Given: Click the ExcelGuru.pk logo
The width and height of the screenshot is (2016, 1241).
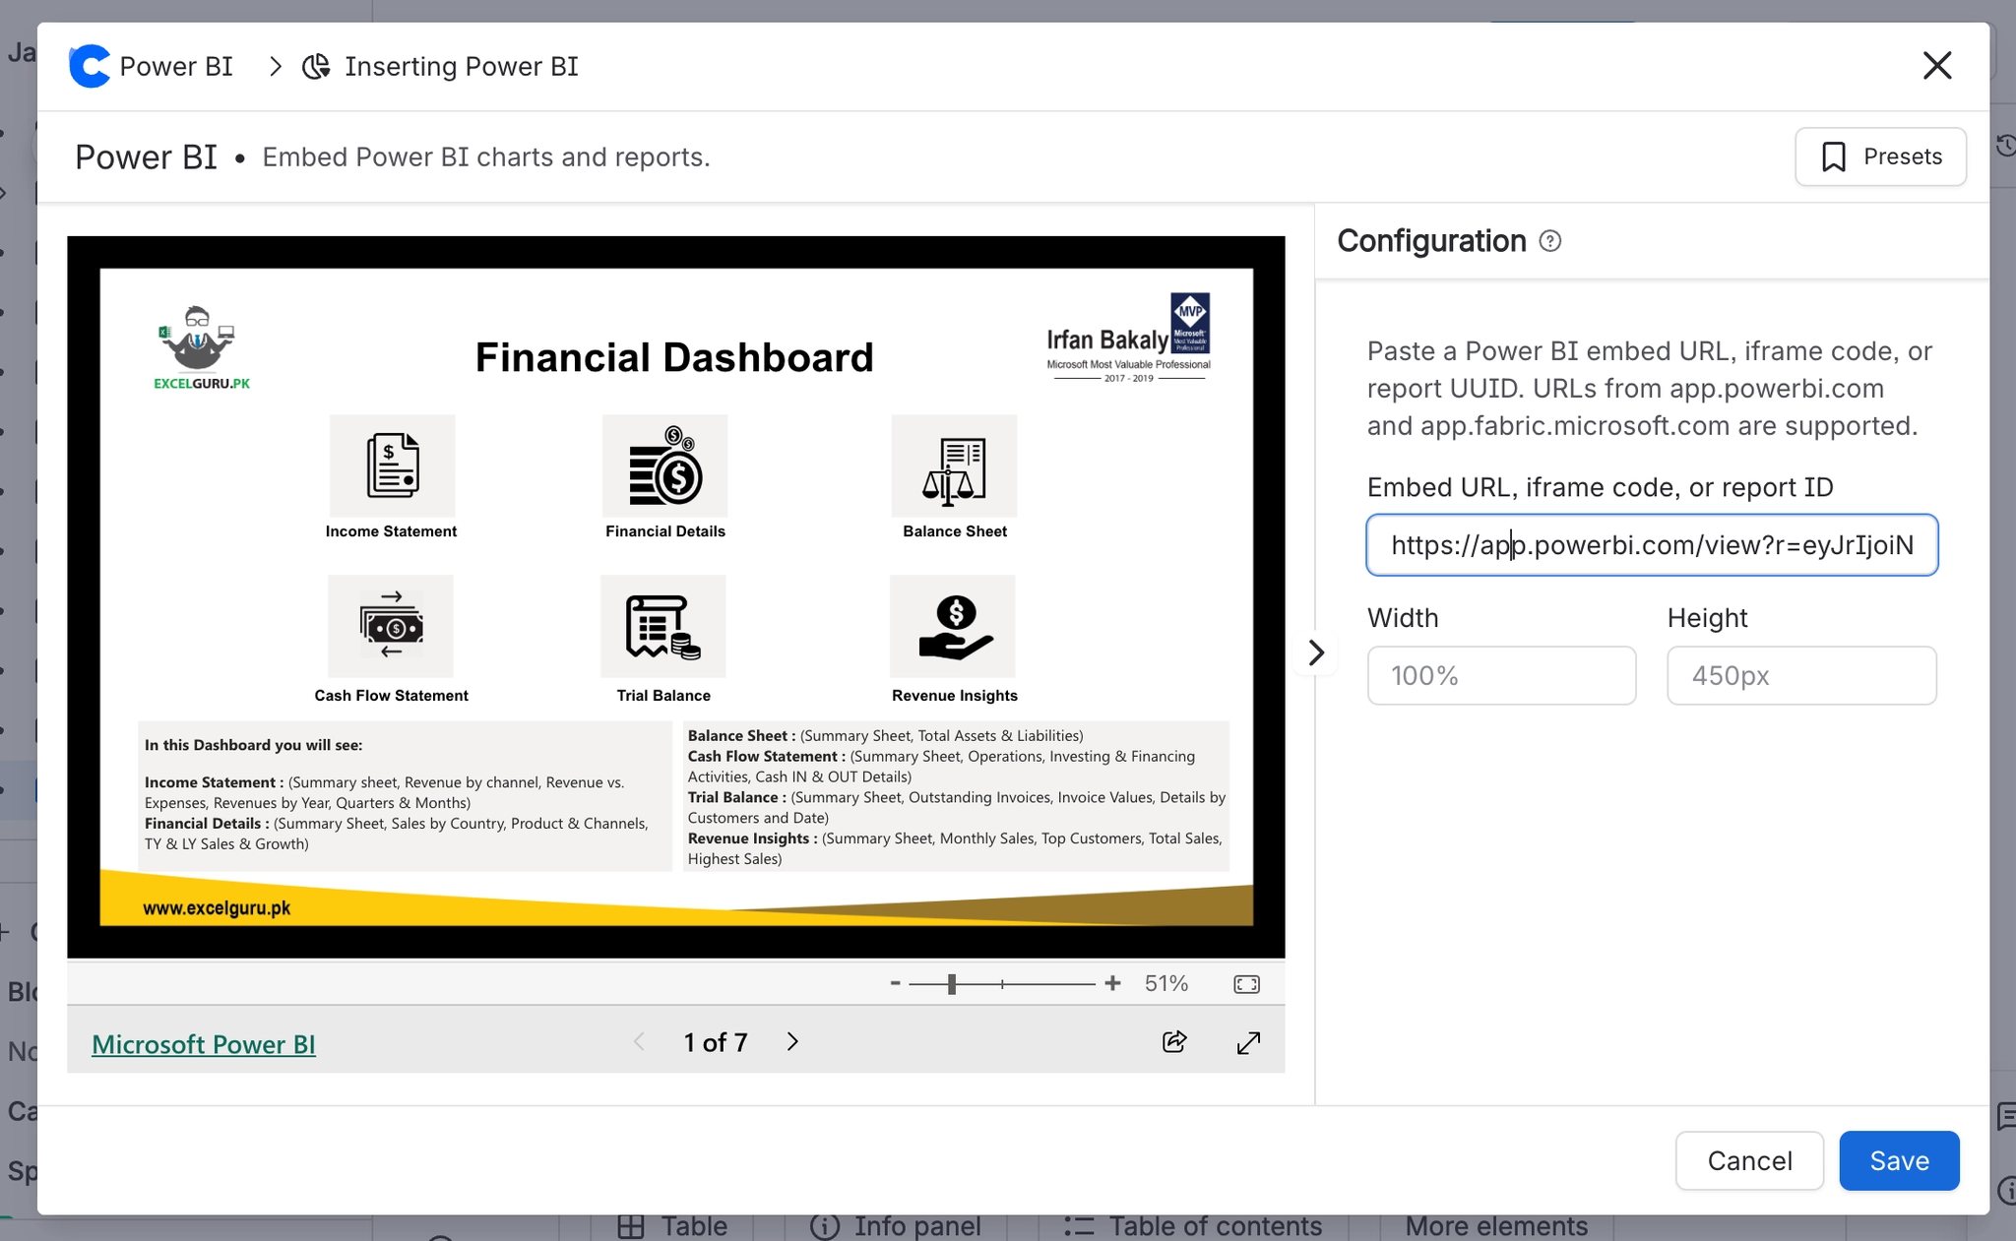Looking at the screenshot, I should (201, 347).
